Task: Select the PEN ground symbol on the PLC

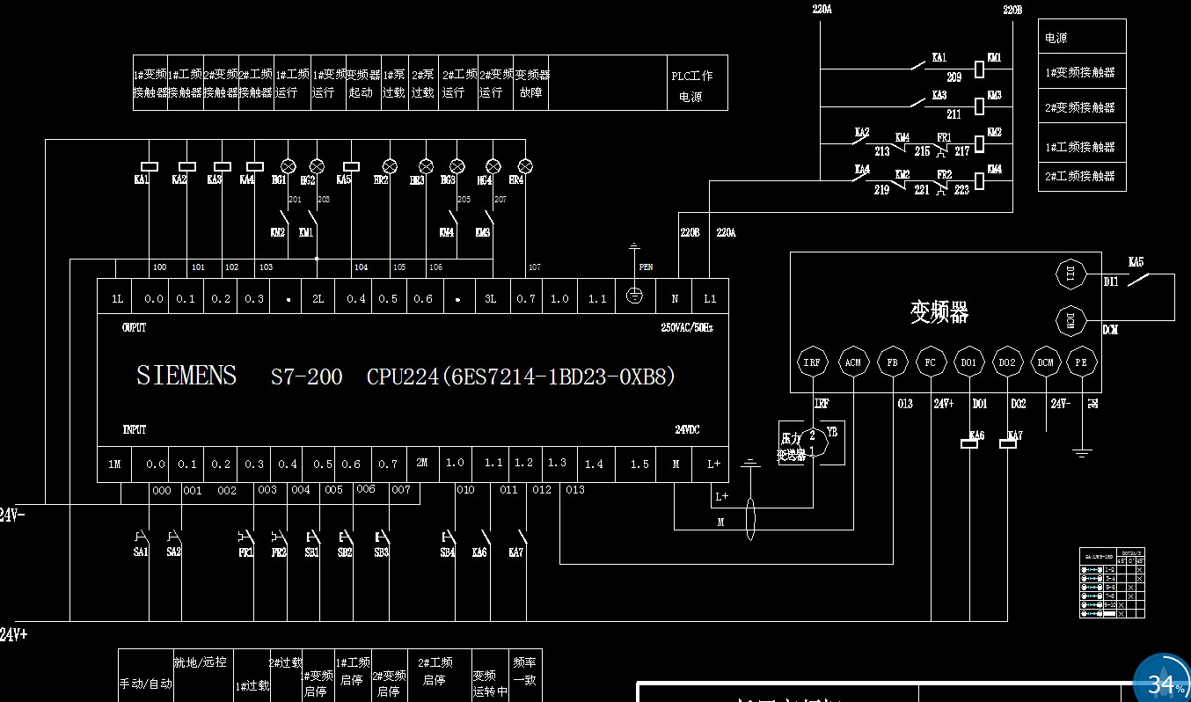Action: tap(634, 296)
